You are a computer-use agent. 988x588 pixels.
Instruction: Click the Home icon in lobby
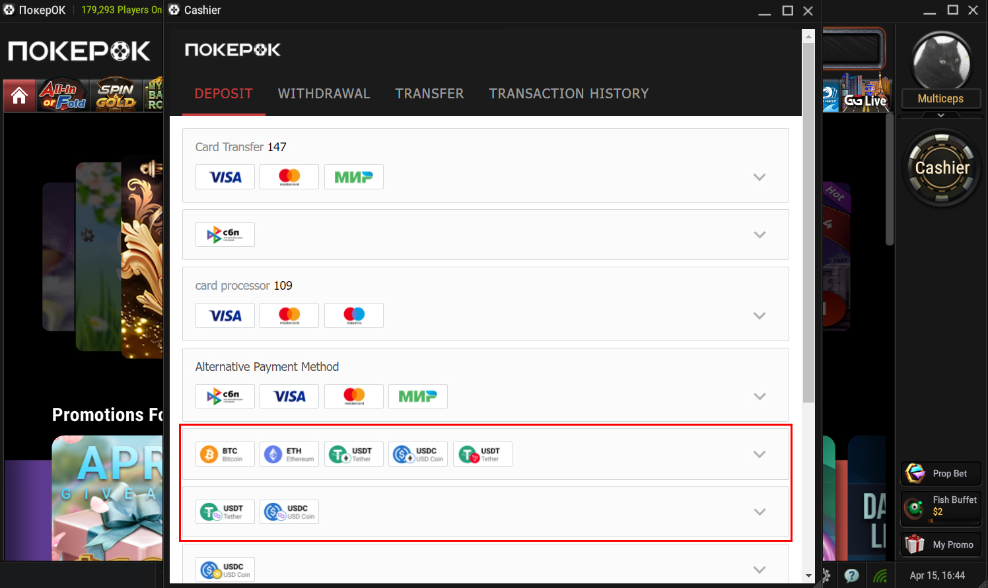(19, 96)
